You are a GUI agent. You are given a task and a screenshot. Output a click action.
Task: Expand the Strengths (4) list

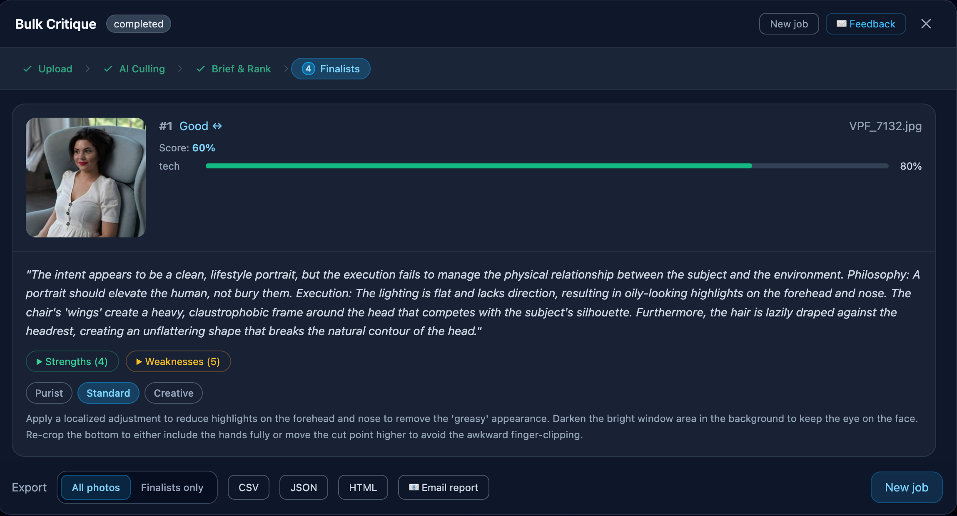72,361
